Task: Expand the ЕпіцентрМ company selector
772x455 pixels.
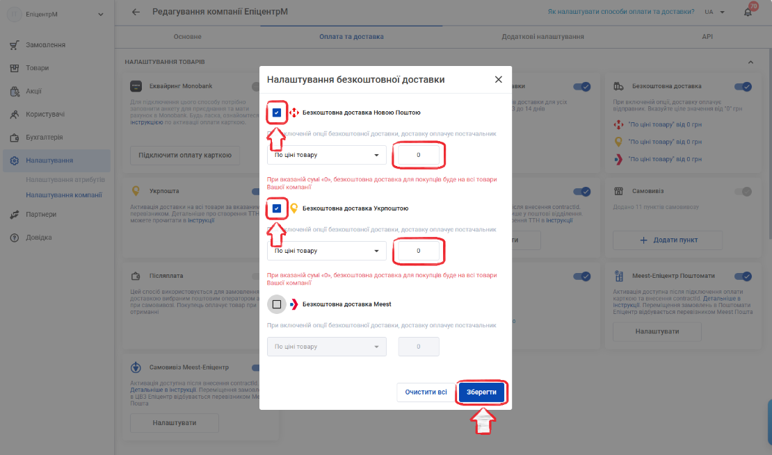Action: [56, 15]
